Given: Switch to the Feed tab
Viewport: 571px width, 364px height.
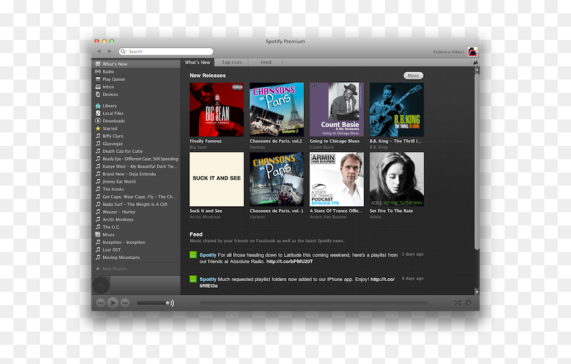Looking at the screenshot, I should tap(266, 62).
